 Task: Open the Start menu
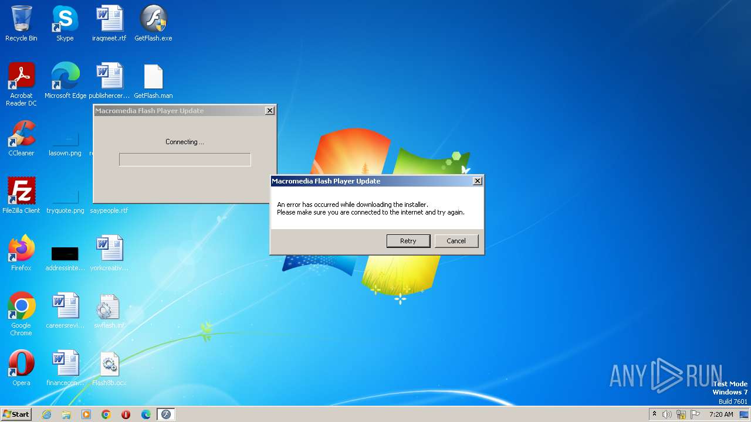16,414
